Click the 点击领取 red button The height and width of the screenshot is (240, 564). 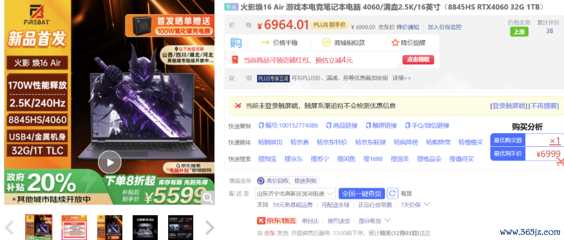(418, 60)
